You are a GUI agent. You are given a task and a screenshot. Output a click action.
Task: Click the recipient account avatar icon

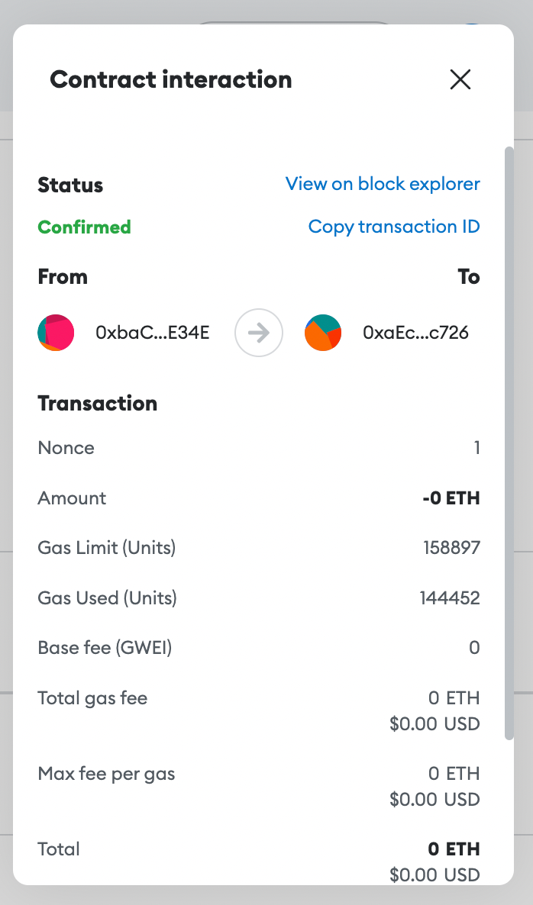(x=323, y=333)
